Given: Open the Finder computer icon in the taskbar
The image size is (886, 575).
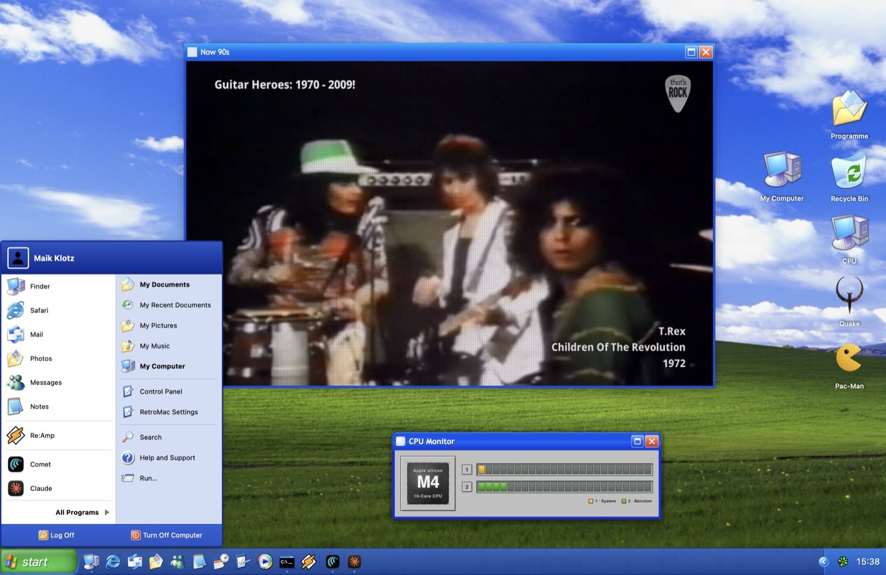Looking at the screenshot, I should 91,561.
